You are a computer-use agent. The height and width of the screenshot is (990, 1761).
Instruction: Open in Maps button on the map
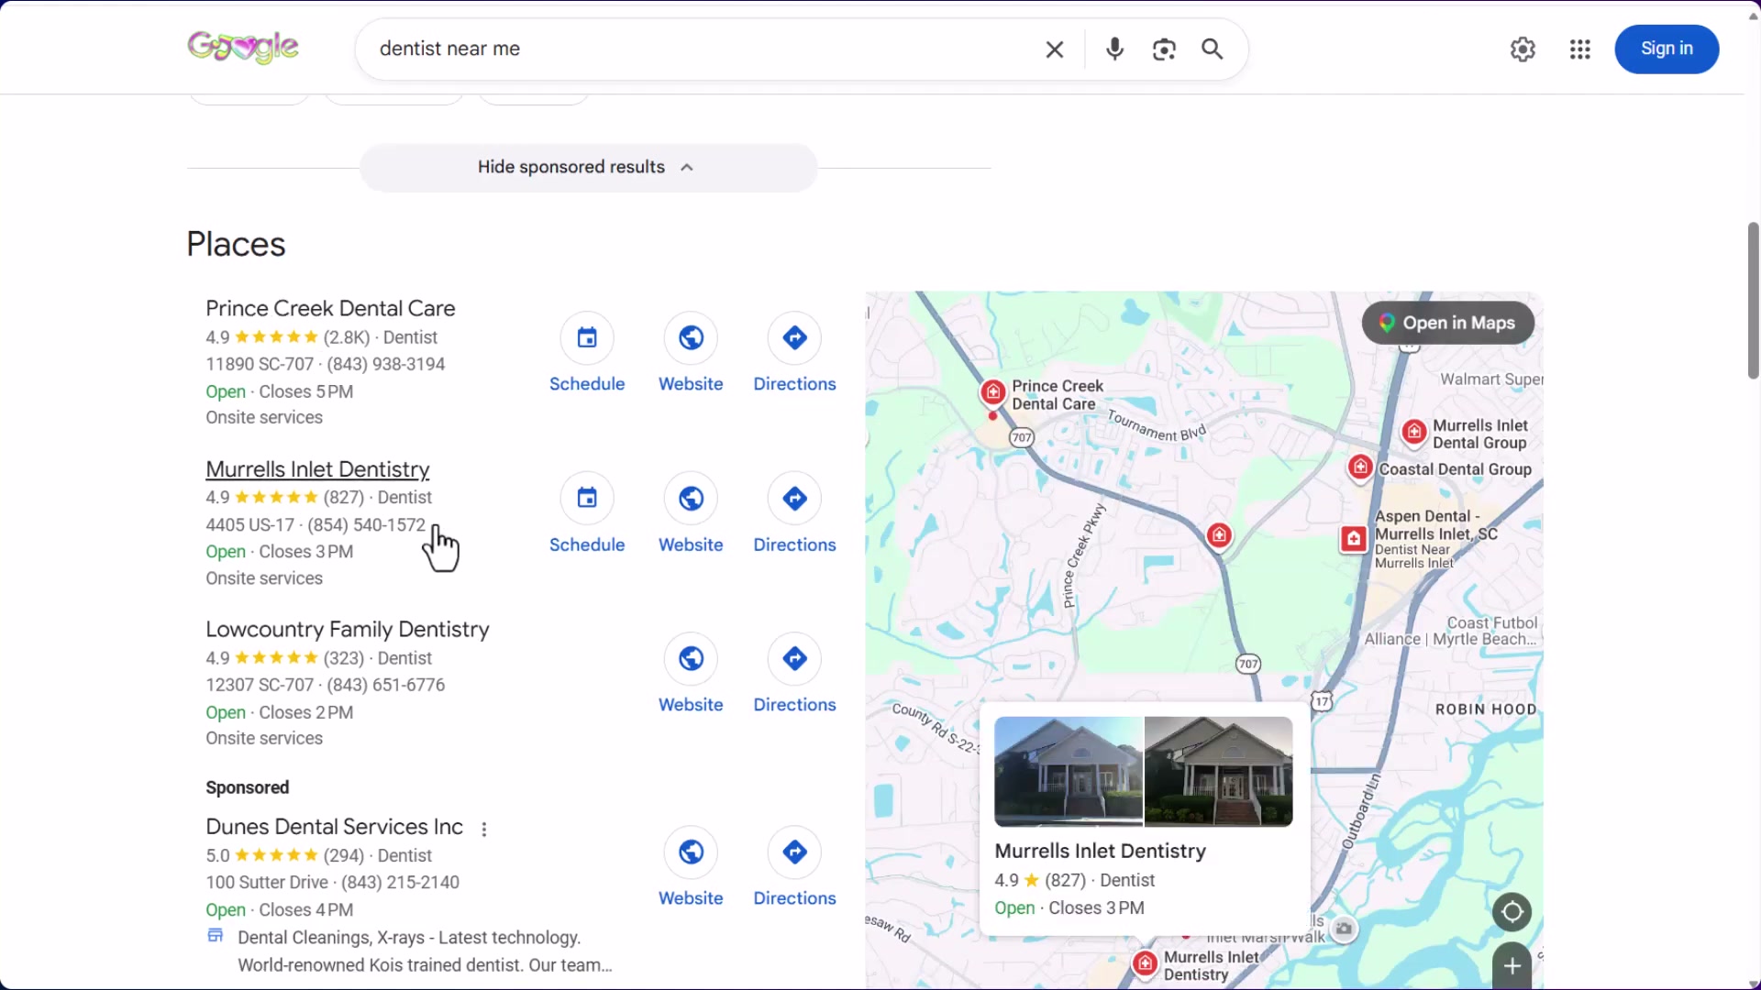tap(1447, 323)
